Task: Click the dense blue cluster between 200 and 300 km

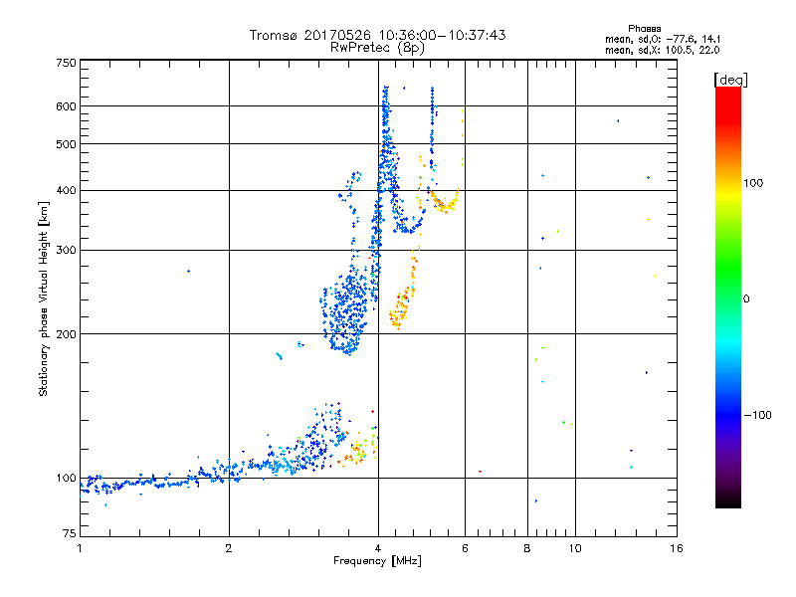Action: [x=345, y=312]
